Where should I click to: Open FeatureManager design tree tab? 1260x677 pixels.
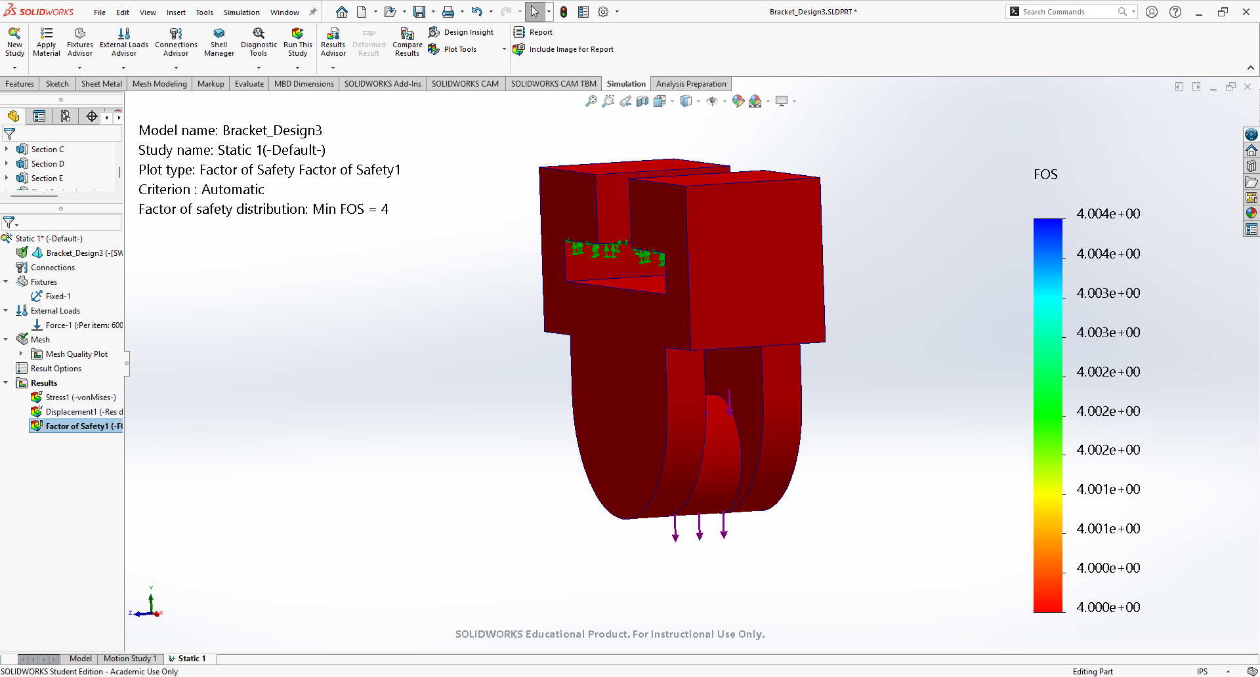[x=13, y=116]
